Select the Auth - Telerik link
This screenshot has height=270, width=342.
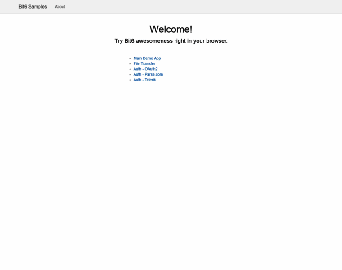144,80
